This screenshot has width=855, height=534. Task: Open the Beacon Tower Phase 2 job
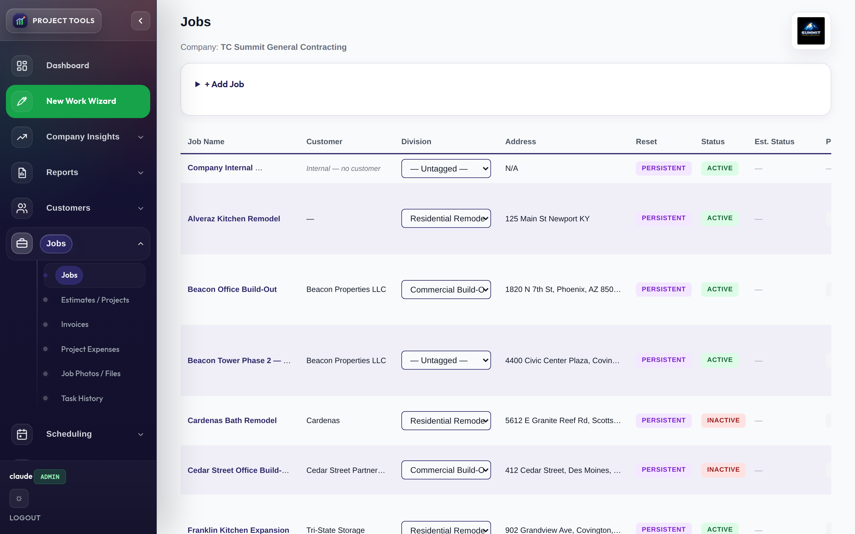click(x=239, y=360)
